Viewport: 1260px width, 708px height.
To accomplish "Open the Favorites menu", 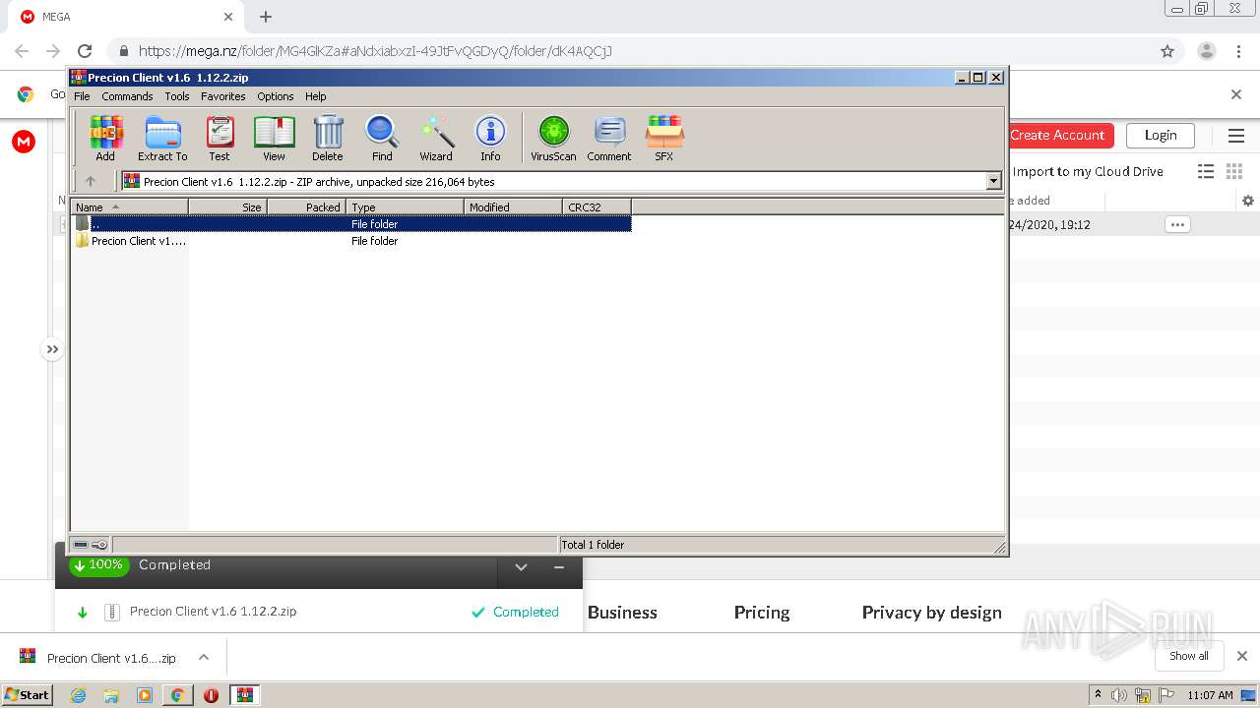I will pos(223,96).
